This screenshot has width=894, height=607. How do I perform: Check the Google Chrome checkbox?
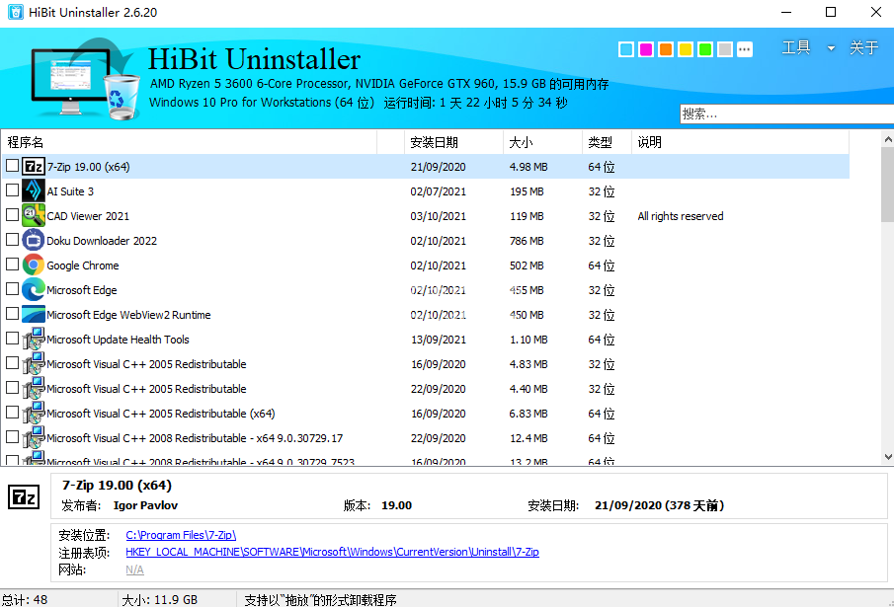click(12, 265)
